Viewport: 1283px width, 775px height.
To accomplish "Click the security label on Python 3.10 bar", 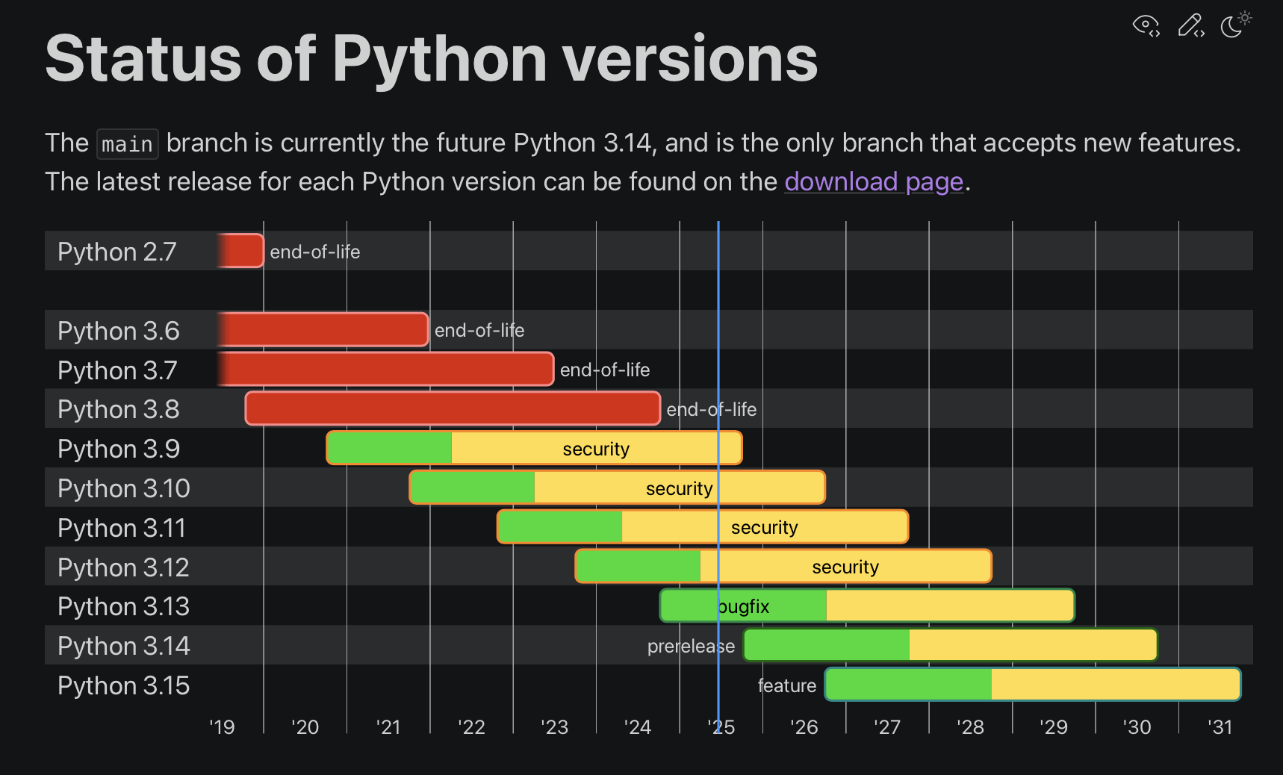I will click(x=679, y=488).
